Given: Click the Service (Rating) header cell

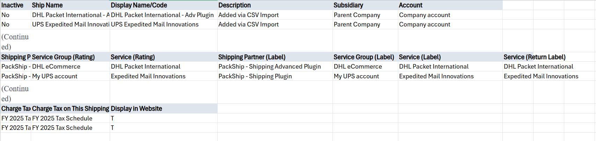Looking at the screenshot, I should coord(163,57).
